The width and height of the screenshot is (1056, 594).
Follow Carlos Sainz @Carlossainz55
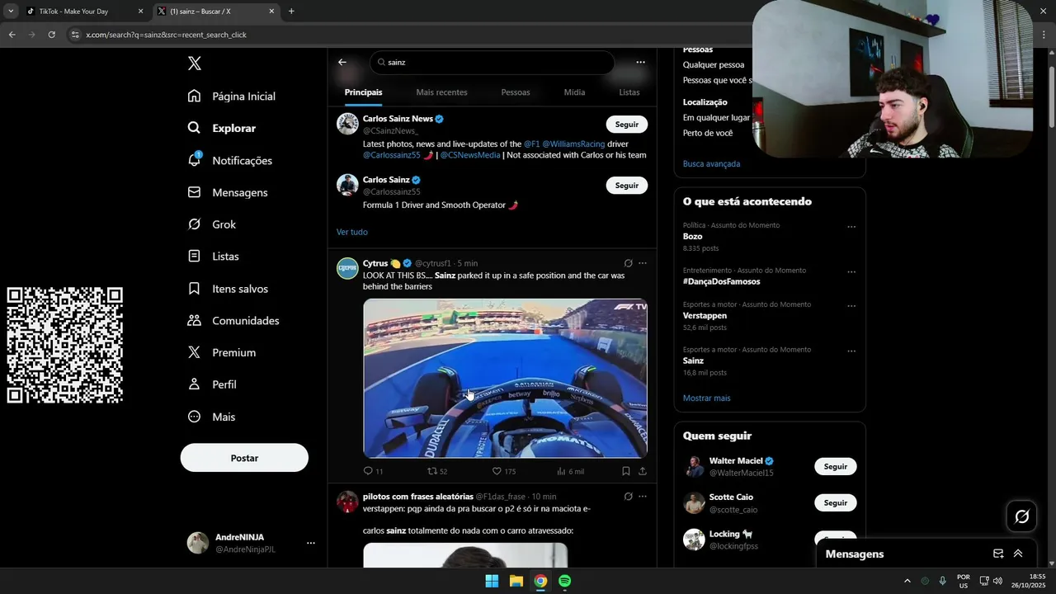[627, 186]
